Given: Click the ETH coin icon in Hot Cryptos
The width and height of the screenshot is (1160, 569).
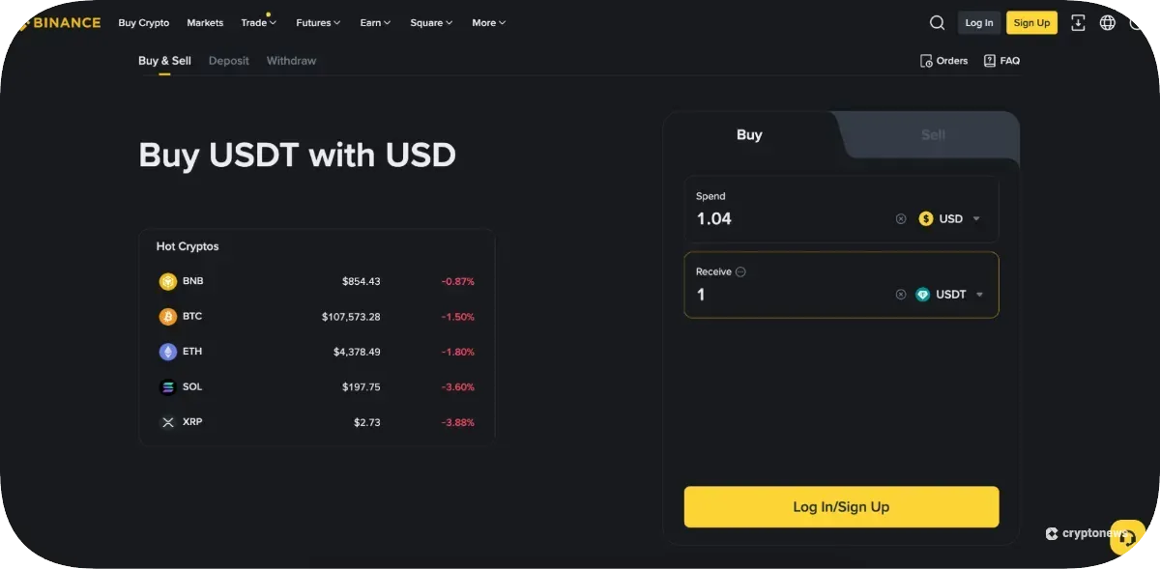Looking at the screenshot, I should 167,351.
